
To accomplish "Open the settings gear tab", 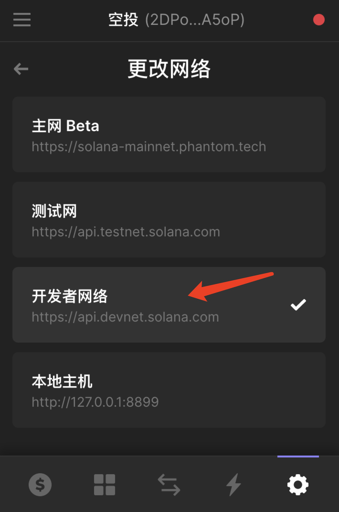I will [x=298, y=485].
